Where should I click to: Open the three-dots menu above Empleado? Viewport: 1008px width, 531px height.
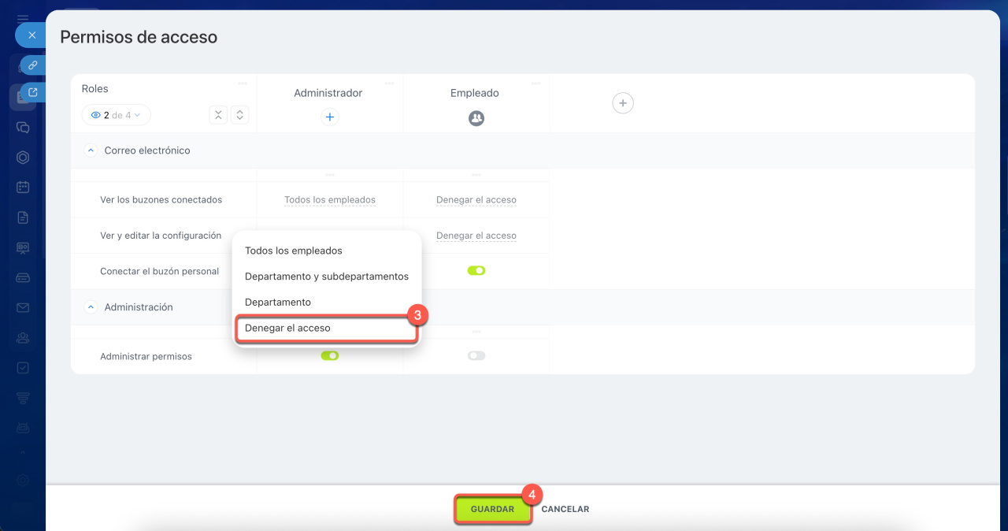pos(535,83)
